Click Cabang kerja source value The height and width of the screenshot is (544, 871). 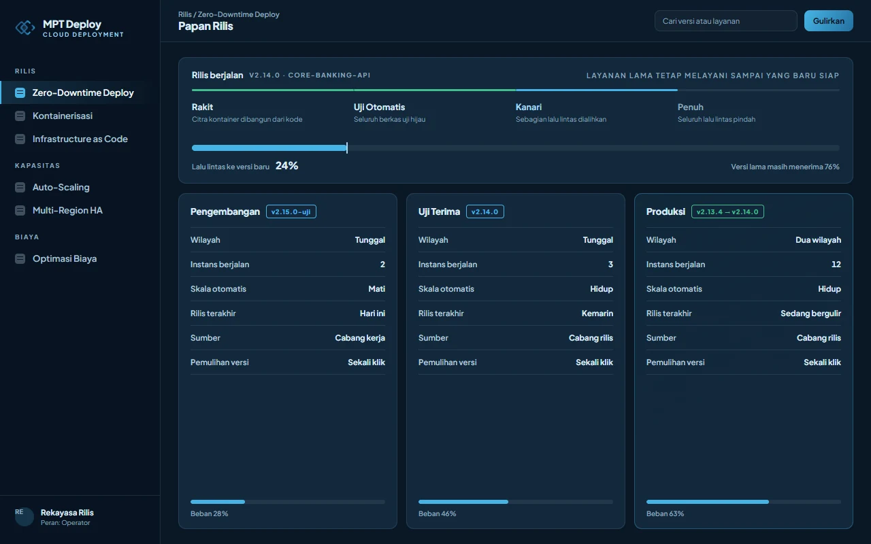(360, 338)
